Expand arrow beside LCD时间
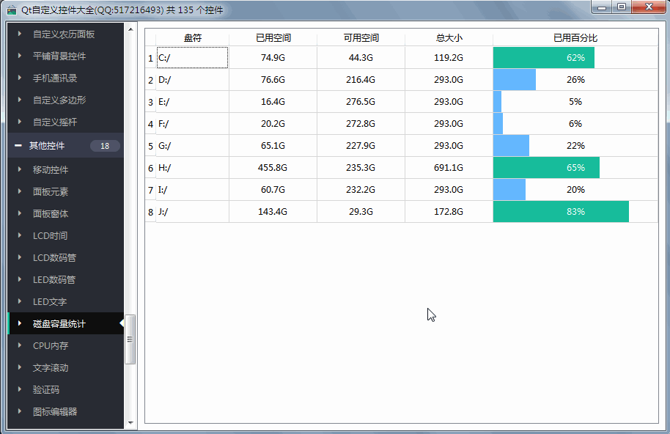670x434 pixels. point(20,235)
